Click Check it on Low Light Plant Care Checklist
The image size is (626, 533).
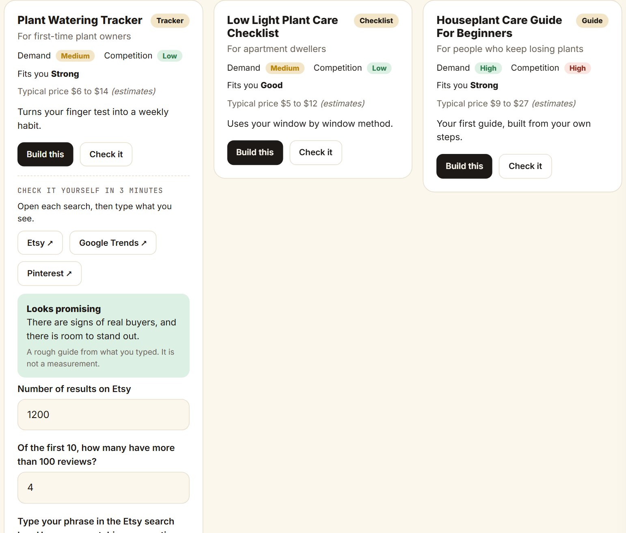316,152
